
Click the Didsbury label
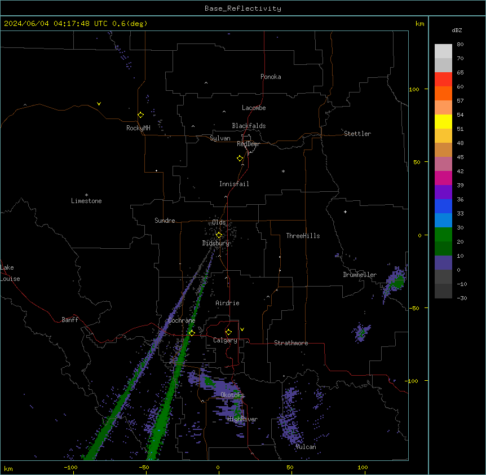(216, 243)
